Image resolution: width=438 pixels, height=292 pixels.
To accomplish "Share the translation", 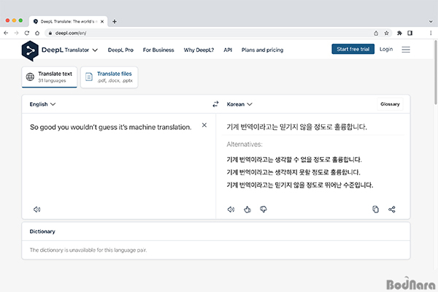I will tap(391, 210).
